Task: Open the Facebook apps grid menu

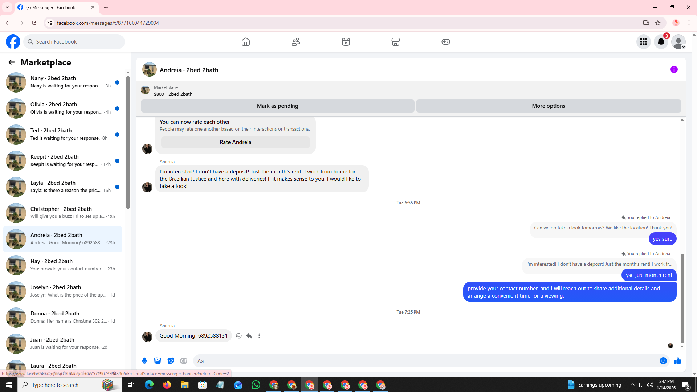Action: tap(644, 42)
